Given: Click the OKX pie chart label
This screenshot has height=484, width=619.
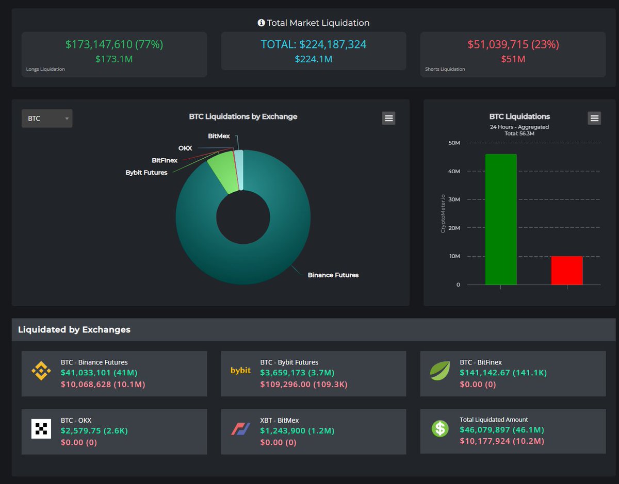Looking at the screenshot, I should click(x=185, y=148).
